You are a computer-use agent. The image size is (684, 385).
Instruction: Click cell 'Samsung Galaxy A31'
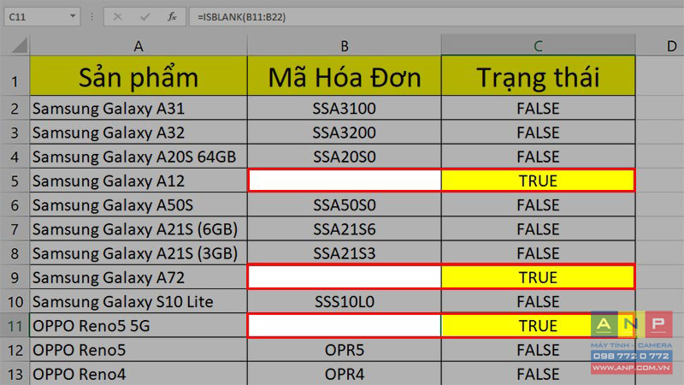pyautogui.click(x=139, y=109)
